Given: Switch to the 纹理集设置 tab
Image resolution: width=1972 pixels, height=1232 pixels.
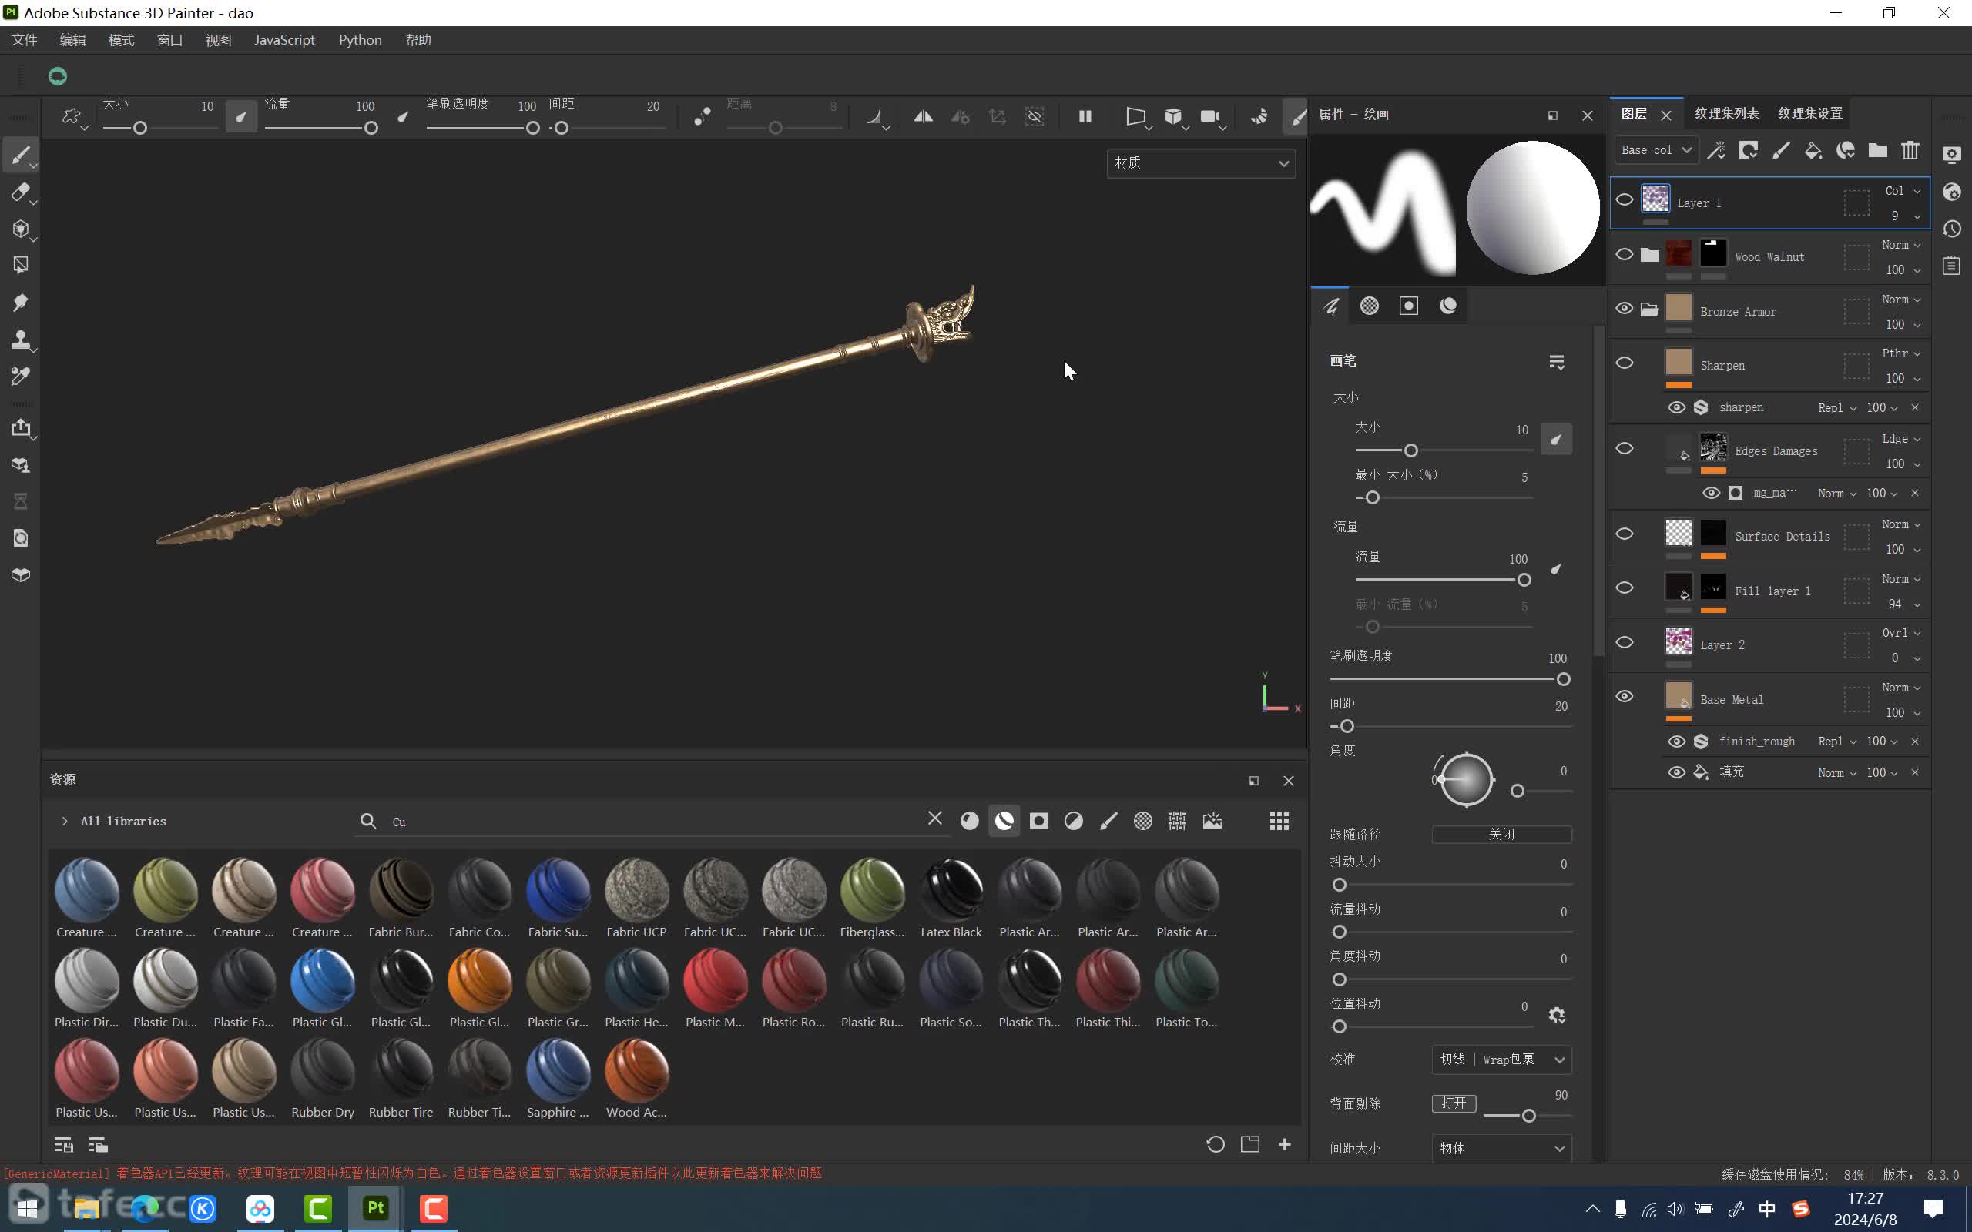Looking at the screenshot, I should click(x=1809, y=113).
